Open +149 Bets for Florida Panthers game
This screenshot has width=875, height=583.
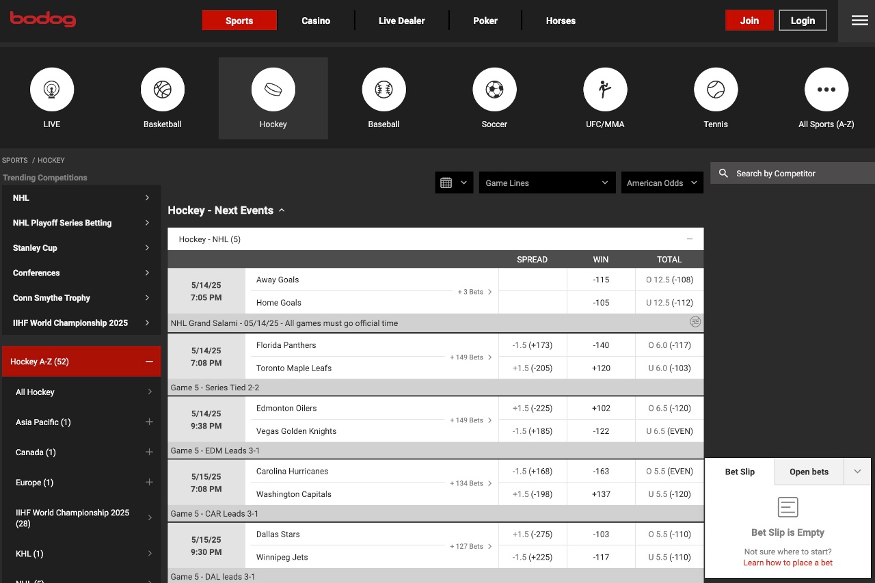tap(471, 357)
